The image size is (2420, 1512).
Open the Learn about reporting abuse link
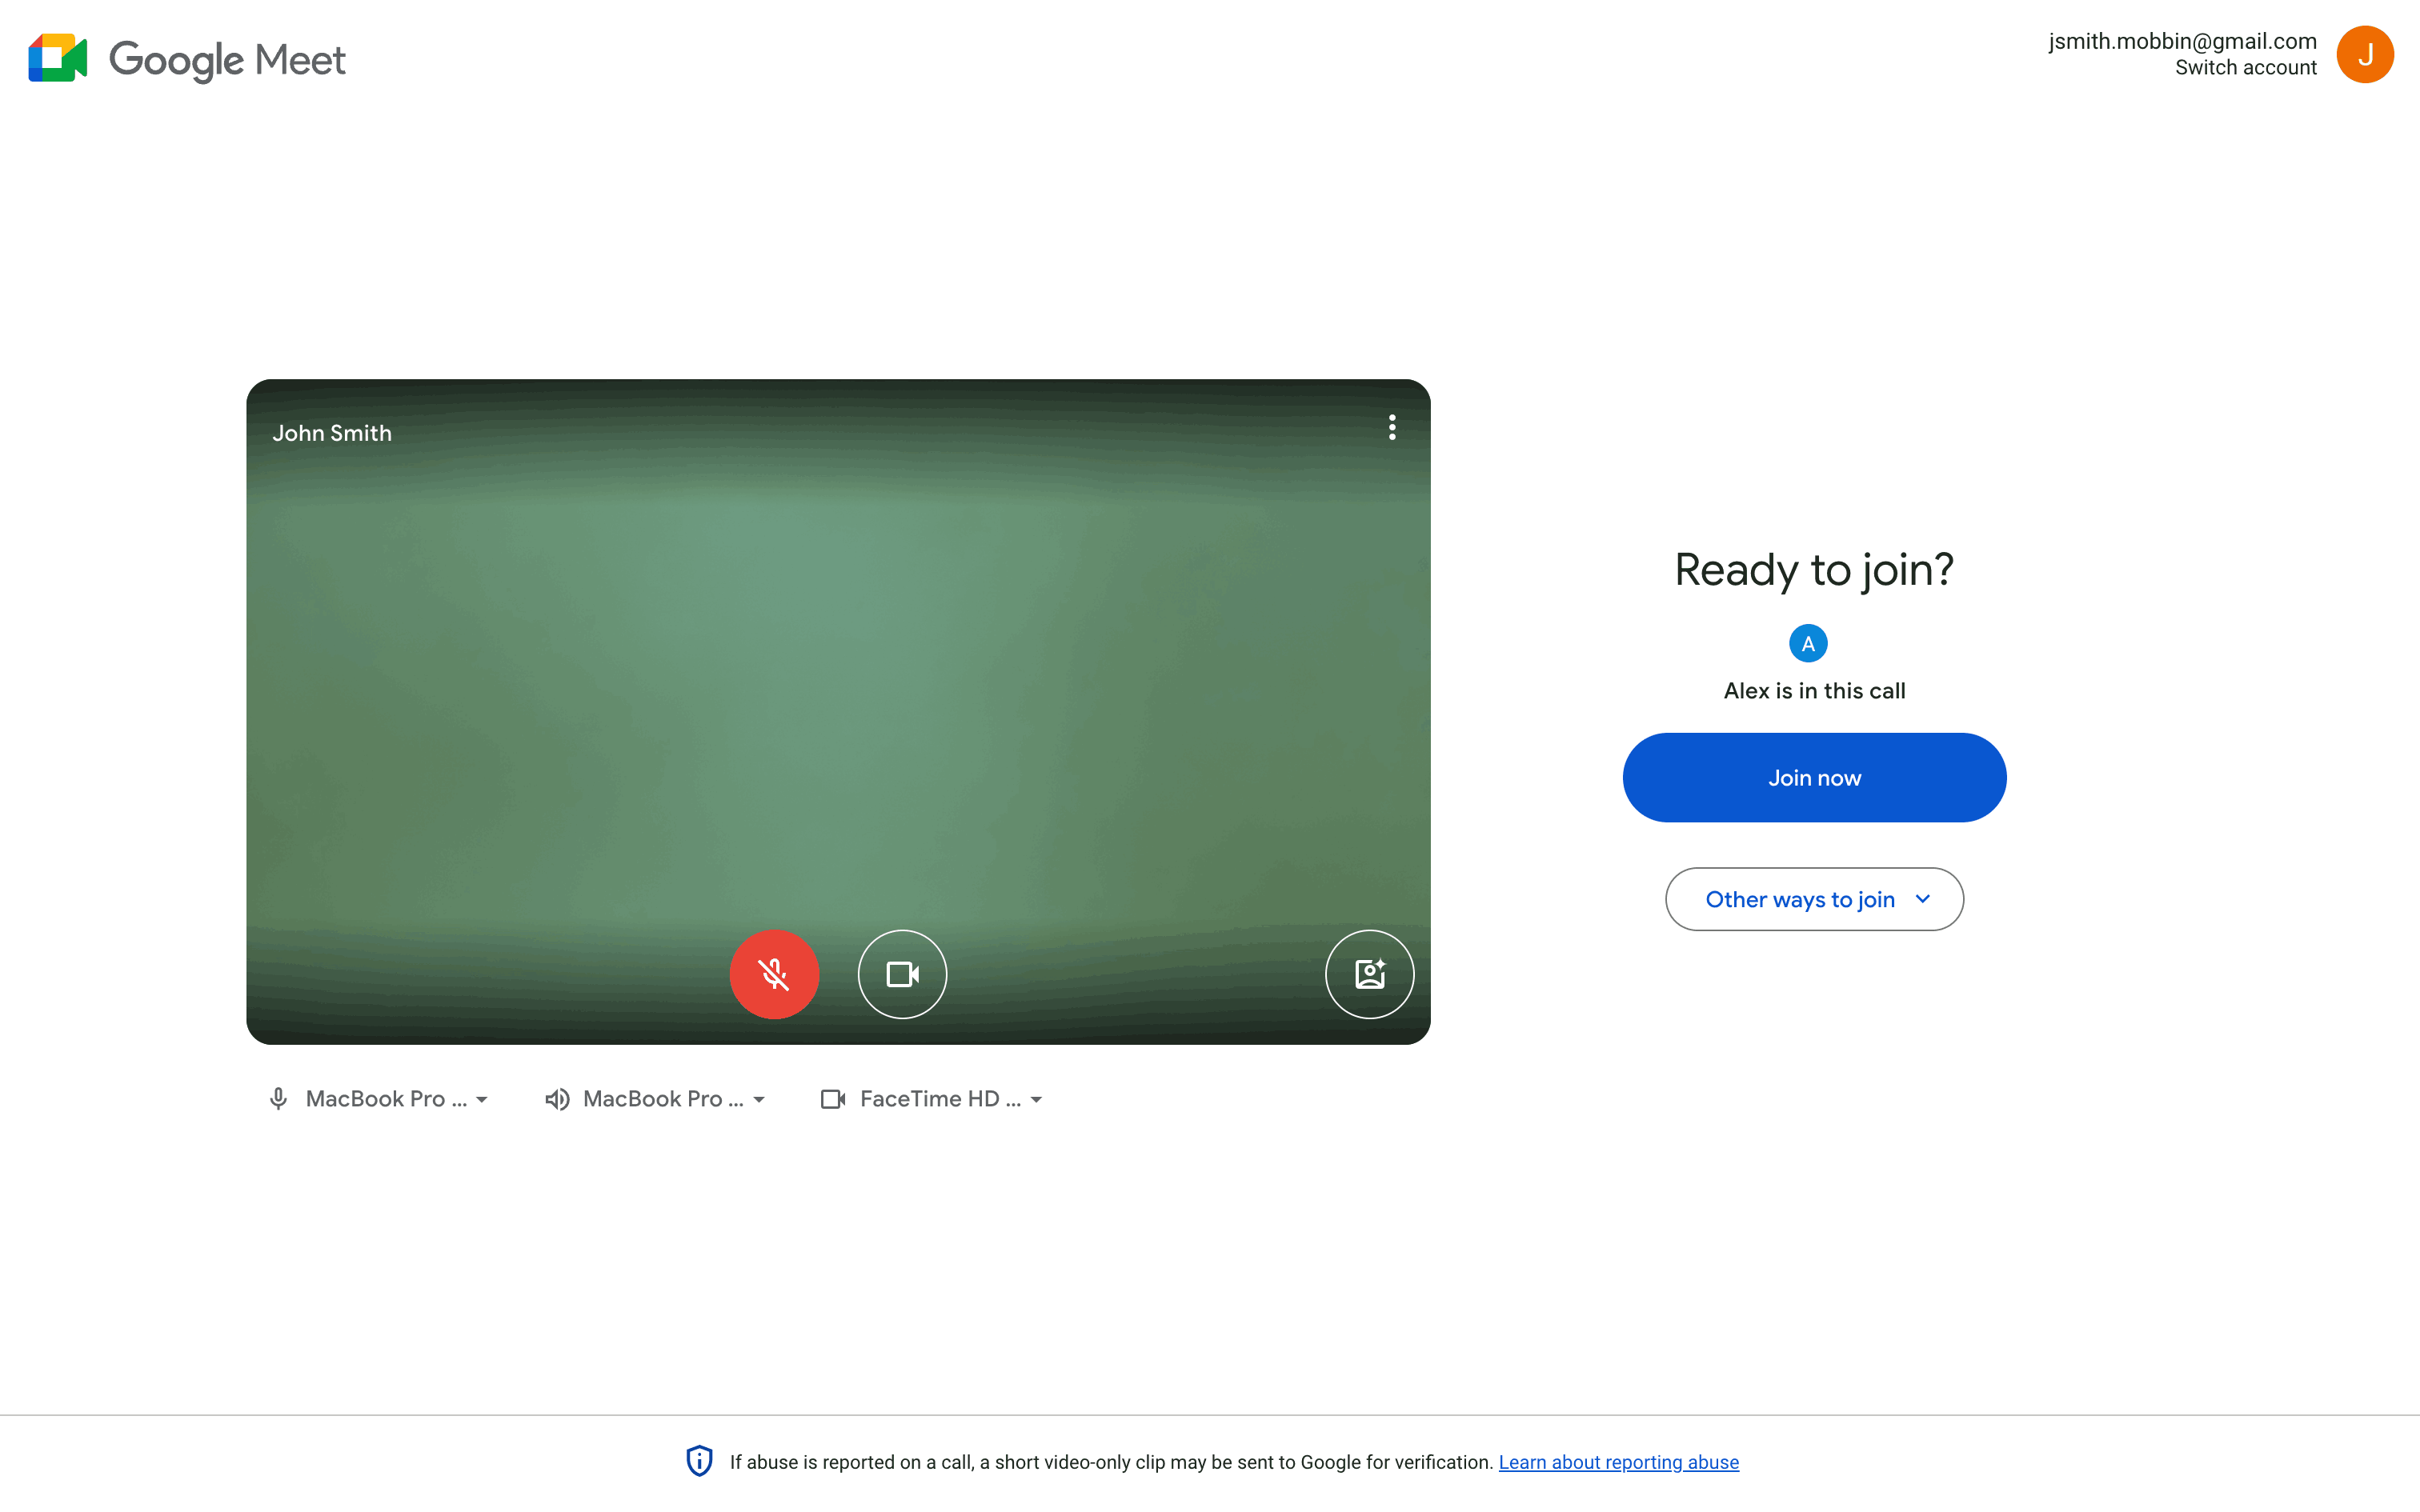(x=1618, y=1462)
